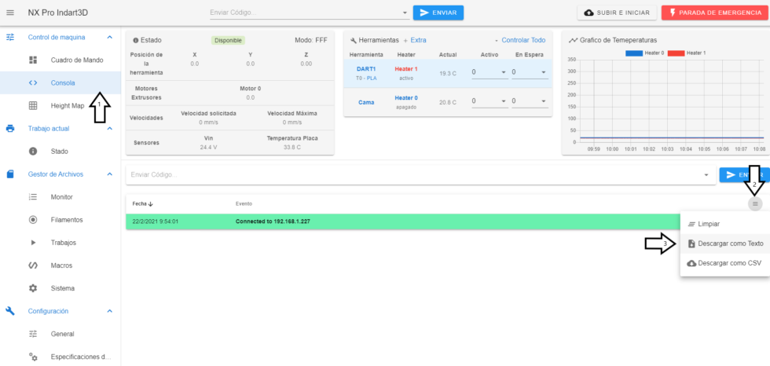Viewport: 770px width, 366px height.
Task: Click the Height Map grid icon
Action: click(33, 105)
